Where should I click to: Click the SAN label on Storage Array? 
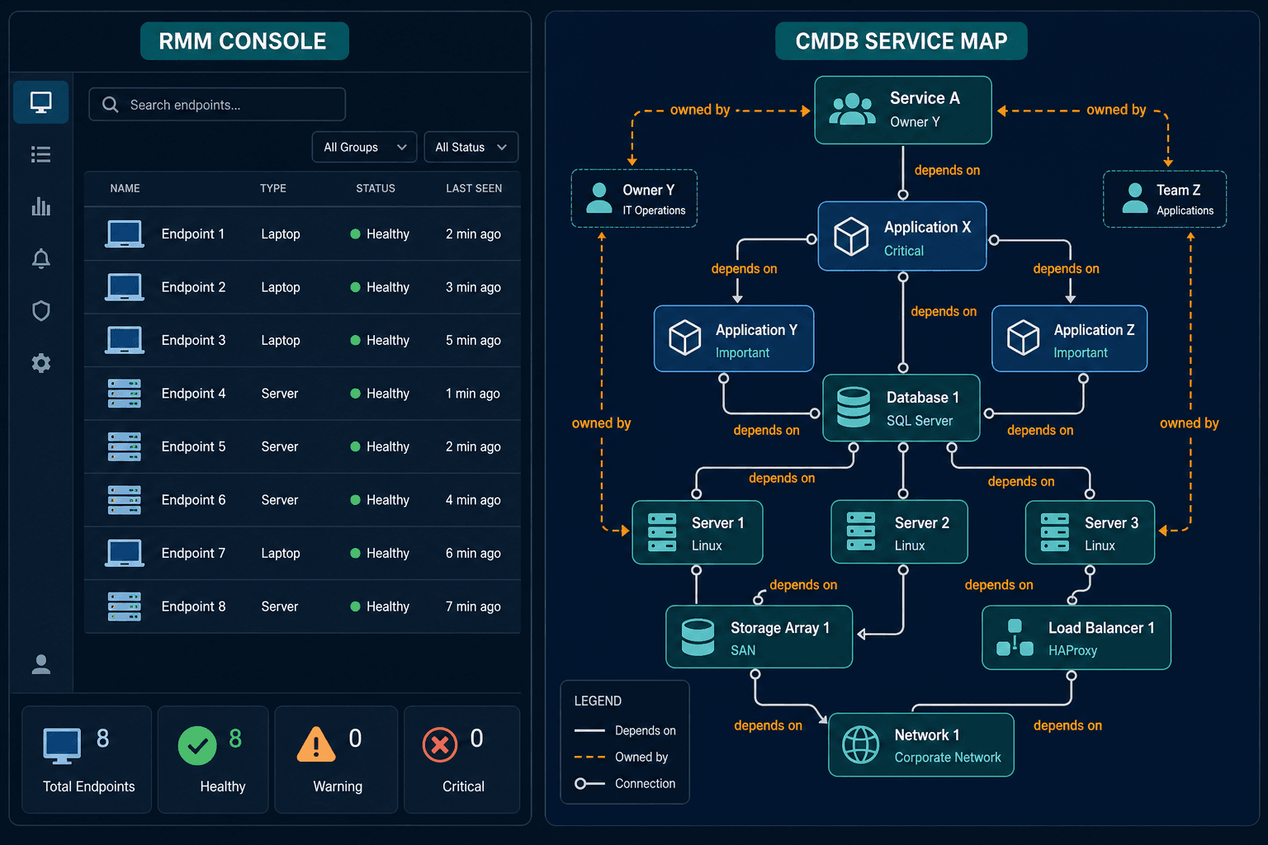tap(743, 650)
